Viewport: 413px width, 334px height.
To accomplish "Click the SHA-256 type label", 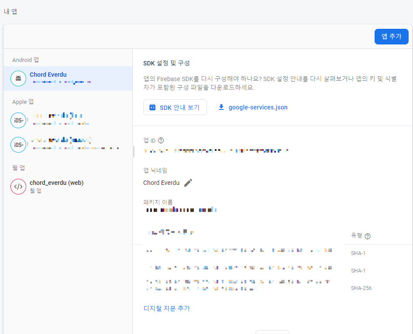I will [x=361, y=288].
